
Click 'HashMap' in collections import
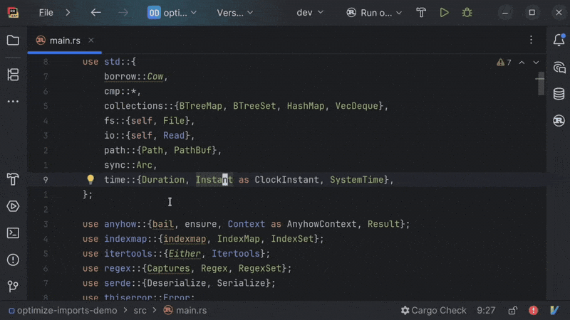coord(306,106)
